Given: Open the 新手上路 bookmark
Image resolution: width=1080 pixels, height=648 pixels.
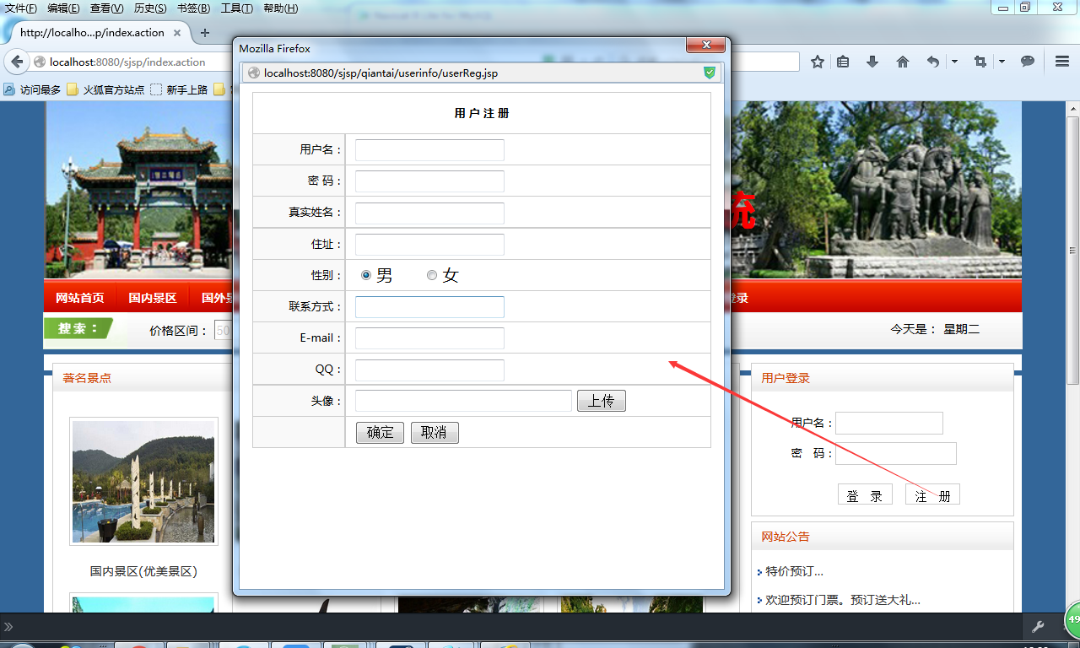Looking at the screenshot, I should point(179,89).
